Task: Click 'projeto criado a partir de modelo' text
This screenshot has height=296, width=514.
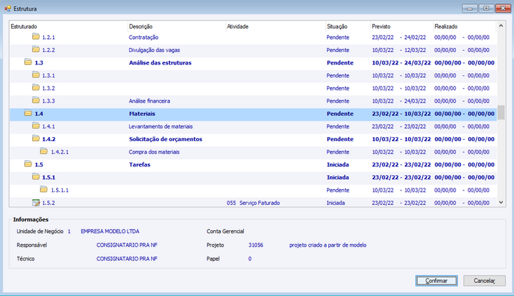Action: pyautogui.click(x=328, y=245)
